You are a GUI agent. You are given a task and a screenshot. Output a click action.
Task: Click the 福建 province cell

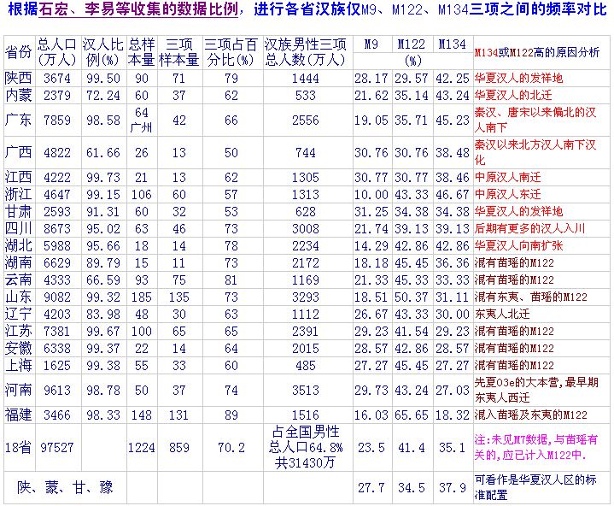(18, 415)
